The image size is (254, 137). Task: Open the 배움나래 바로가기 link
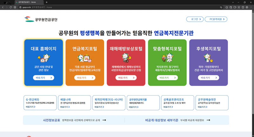[65, 107]
